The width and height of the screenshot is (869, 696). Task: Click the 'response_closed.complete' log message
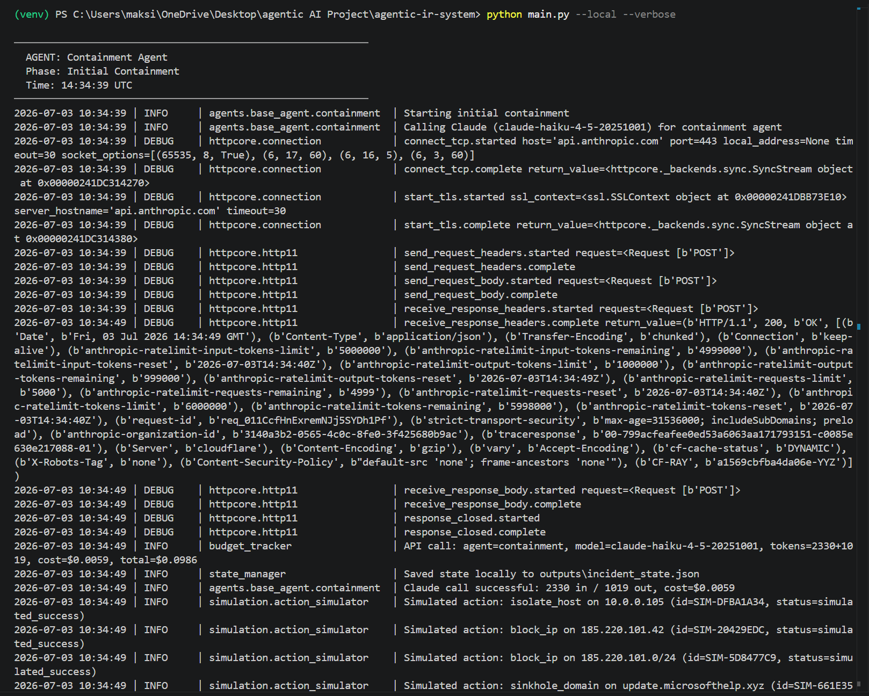[x=474, y=532]
